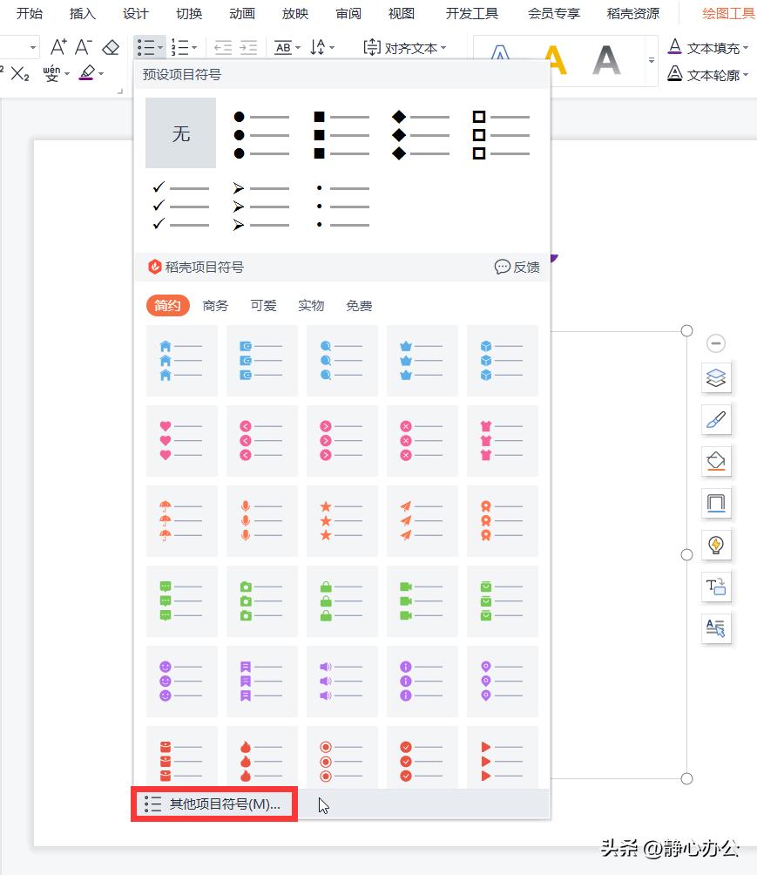Choose the diamond bullet preset
The height and width of the screenshot is (875, 757).
421,134
